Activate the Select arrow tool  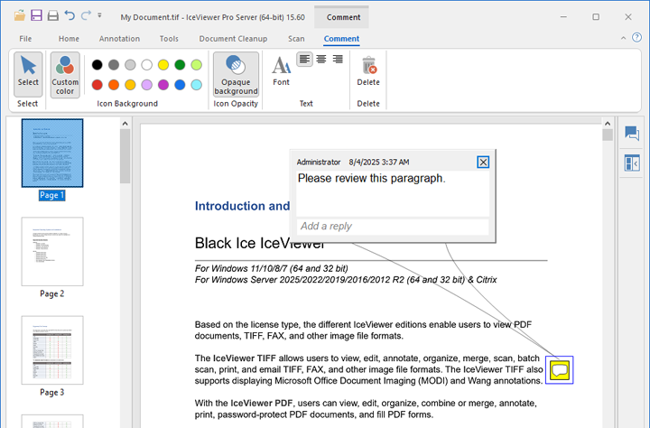click(x=28, y=73)
